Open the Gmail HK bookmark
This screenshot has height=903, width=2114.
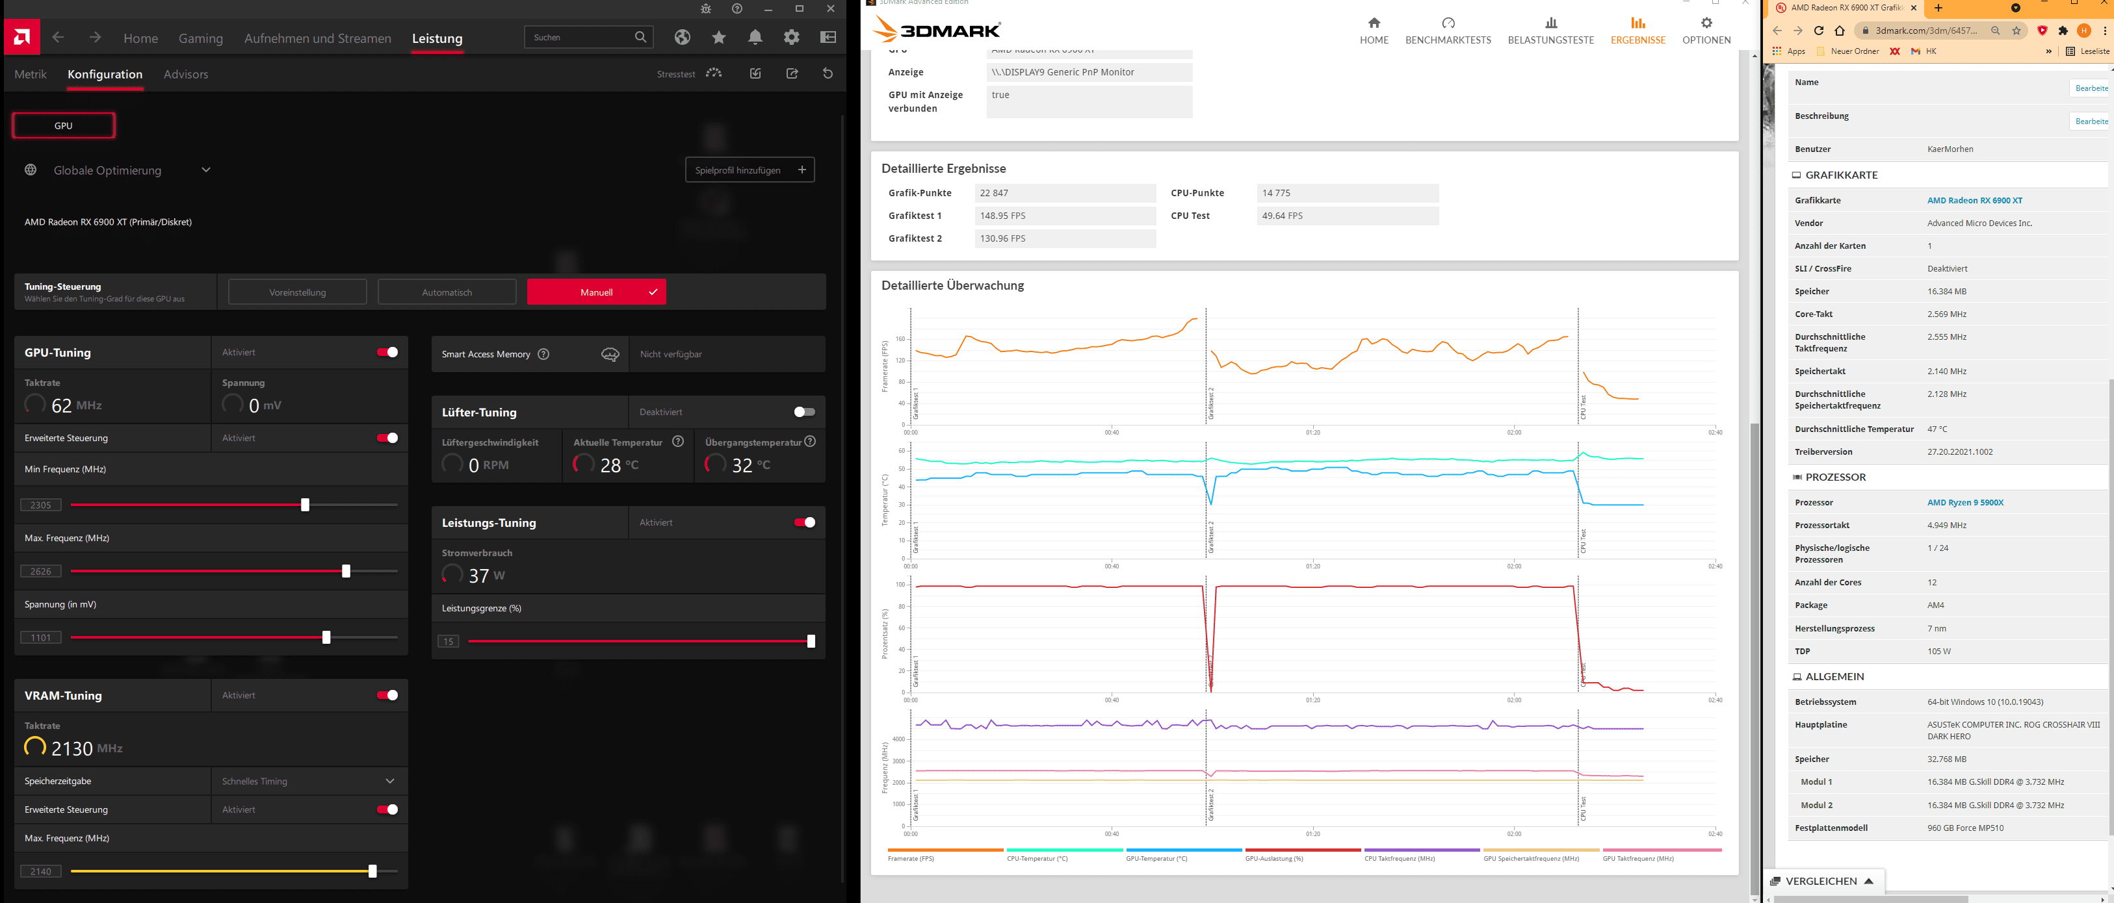(x=1924, y=51)
